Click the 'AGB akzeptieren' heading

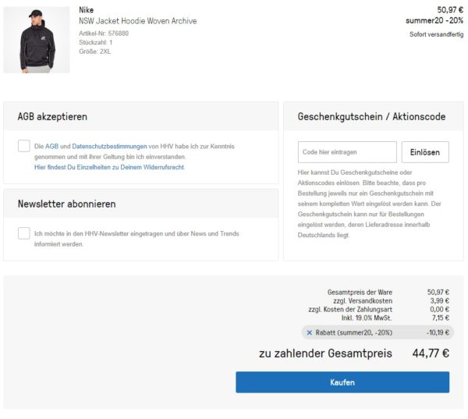tap(52, 117)
